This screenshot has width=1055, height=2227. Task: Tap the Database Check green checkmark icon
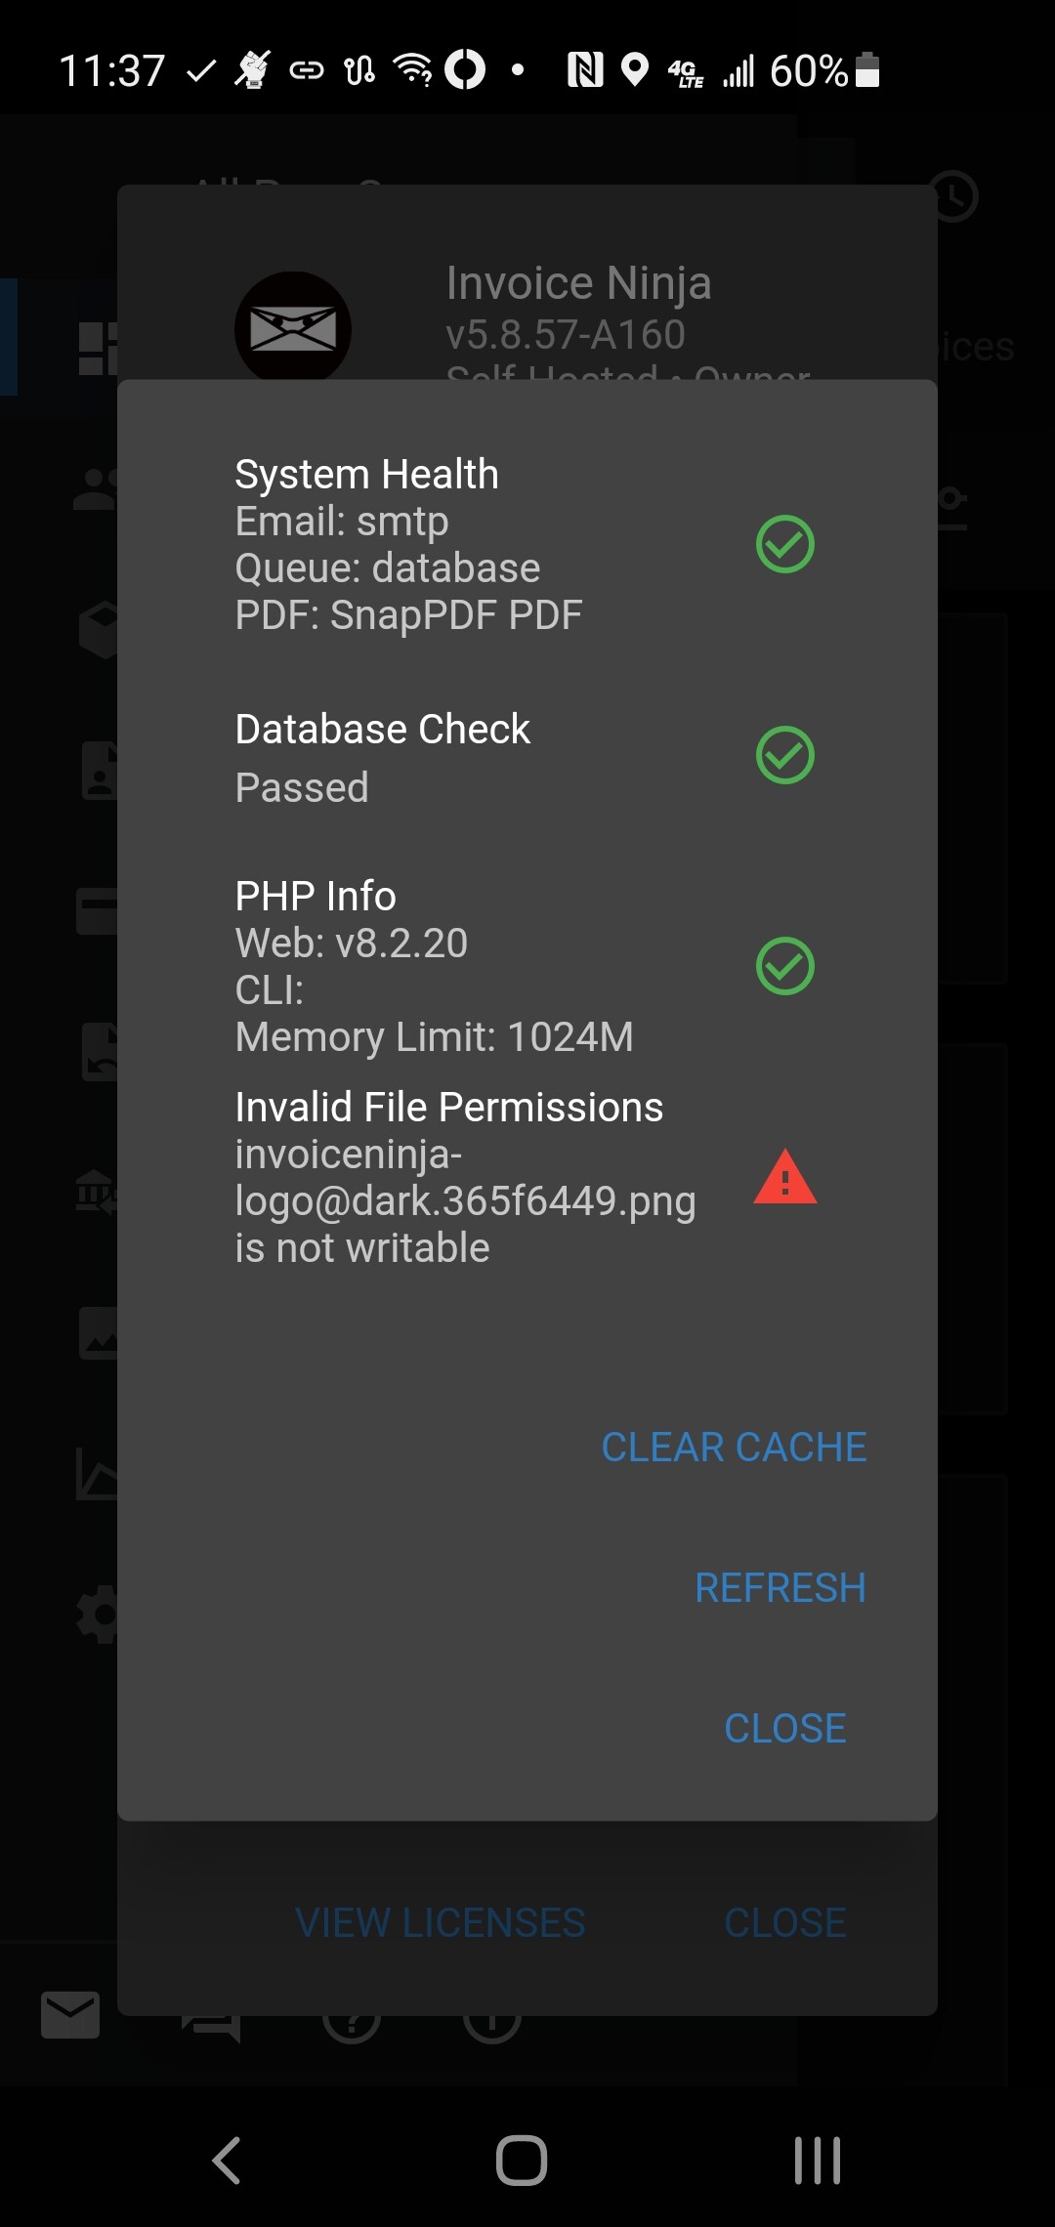pos(784,755)
